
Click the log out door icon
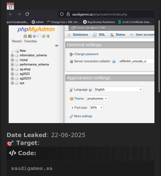pos(30,36)
